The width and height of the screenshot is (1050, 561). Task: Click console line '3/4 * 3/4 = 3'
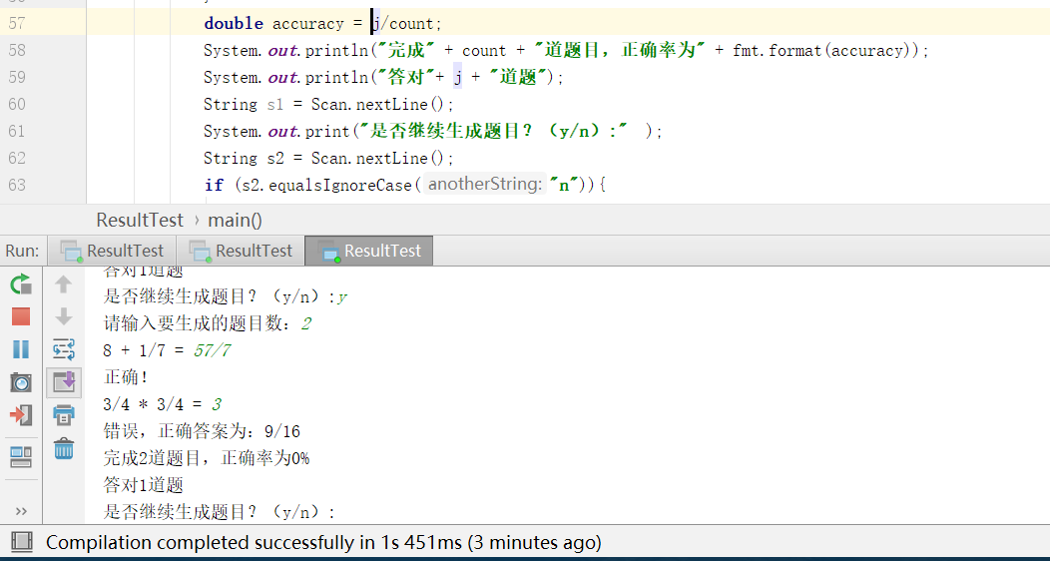(163, 404)
